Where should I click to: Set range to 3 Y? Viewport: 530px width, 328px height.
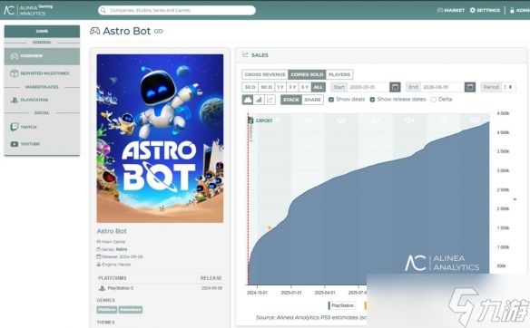tap(292, 87)
